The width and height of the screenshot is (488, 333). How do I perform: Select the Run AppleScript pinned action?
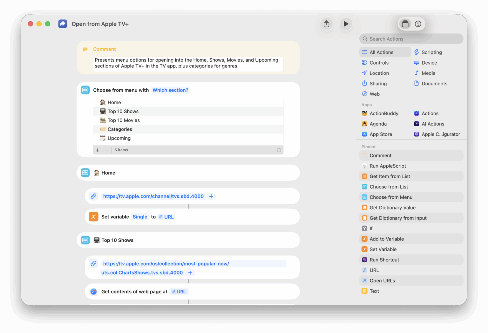click(x=388, y=166)
